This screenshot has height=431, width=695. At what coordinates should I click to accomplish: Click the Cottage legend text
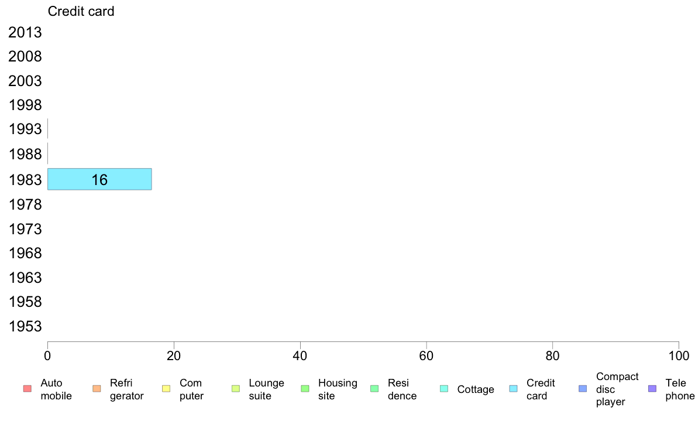[476, 389]
